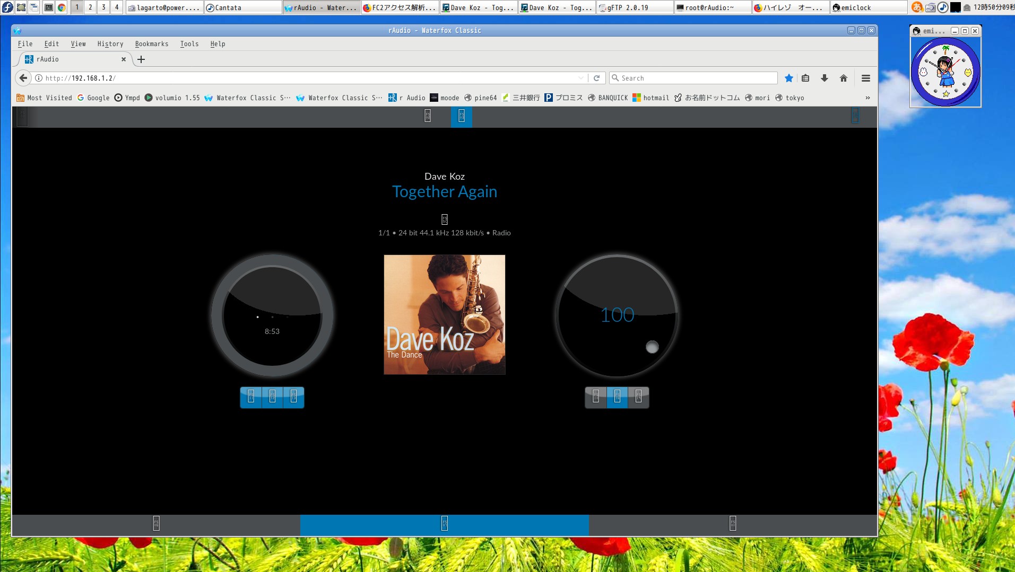
Task: Expand the URL bar history dropdown arrow
Action: coord(581,78)
